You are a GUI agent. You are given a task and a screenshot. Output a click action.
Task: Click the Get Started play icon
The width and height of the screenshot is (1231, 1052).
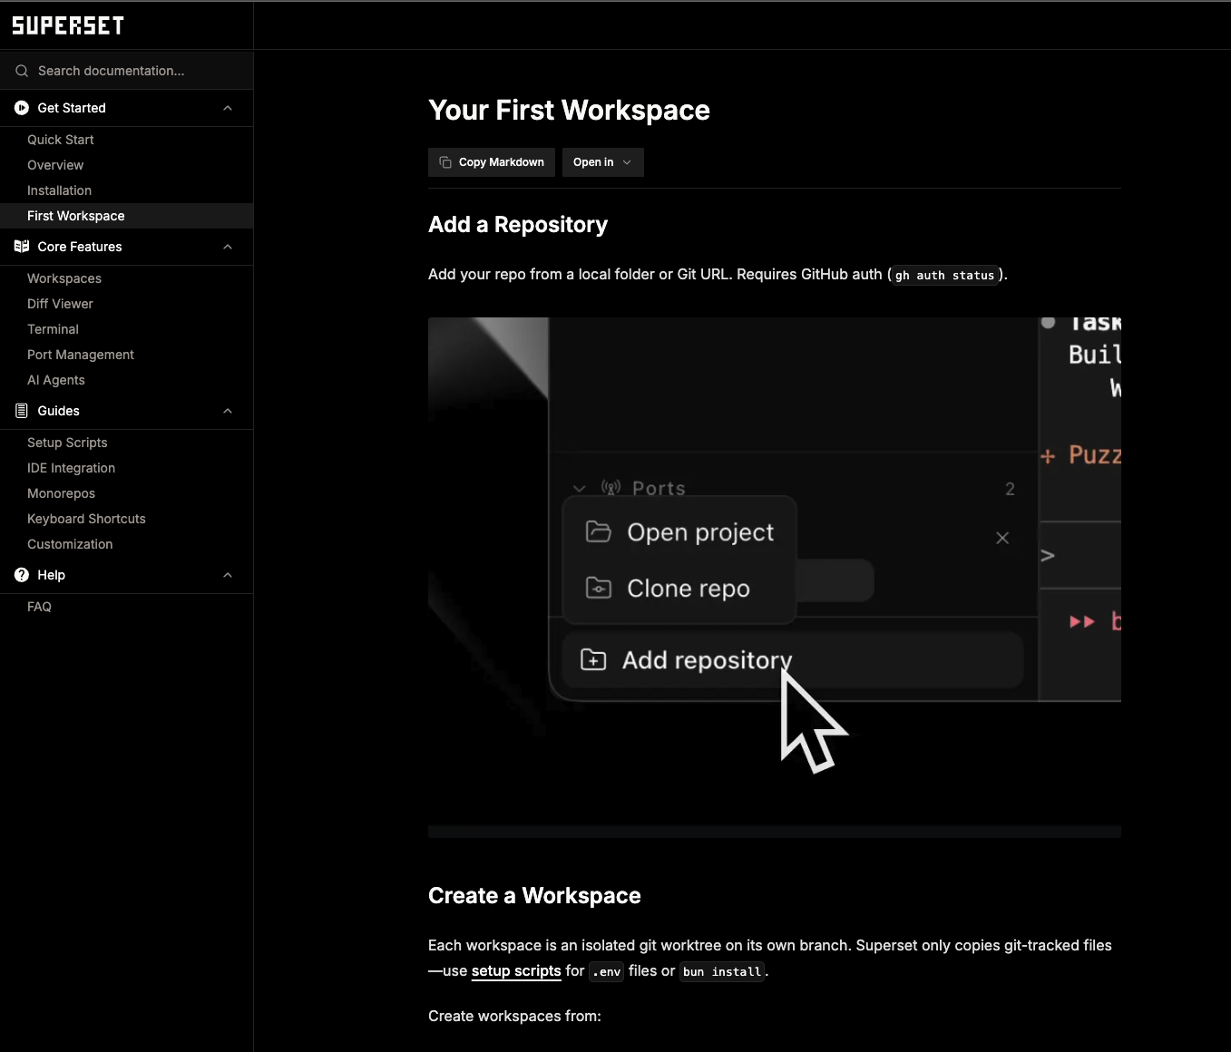tap(22, 108)
